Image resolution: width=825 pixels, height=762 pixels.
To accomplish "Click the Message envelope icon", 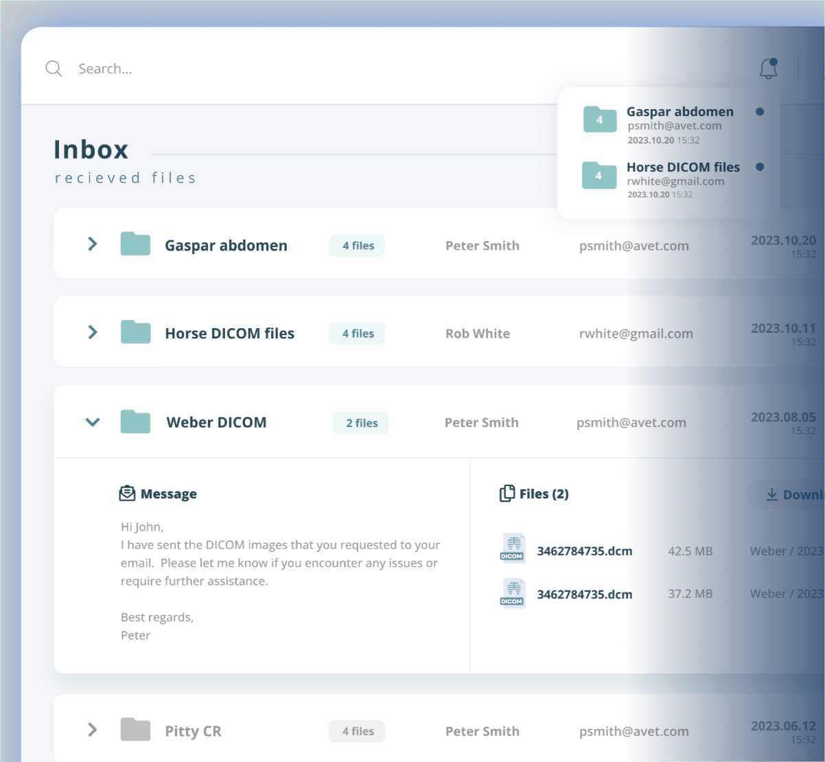I will click(x=127, y=494).
